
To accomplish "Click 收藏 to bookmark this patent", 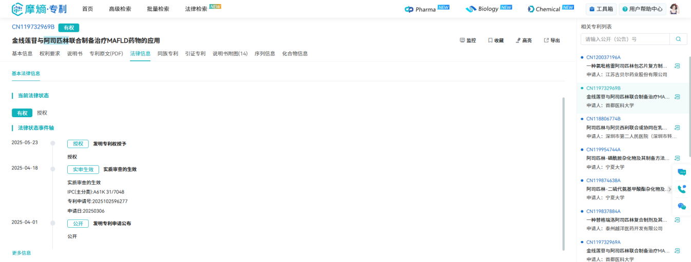I will coord(495,40).
